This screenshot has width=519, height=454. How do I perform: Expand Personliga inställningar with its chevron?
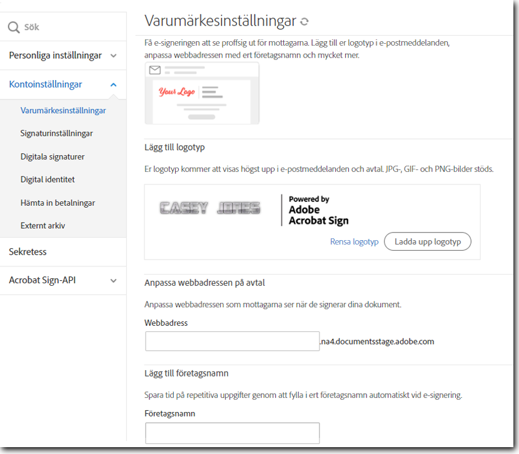pyautogui.click(x=114, y=56)
